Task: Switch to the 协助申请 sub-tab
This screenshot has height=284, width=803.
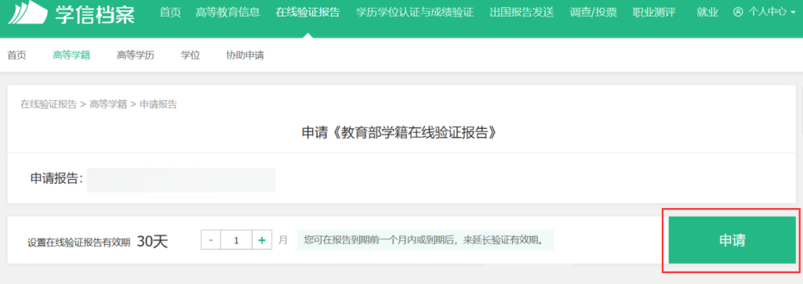Action: tap(245, 56)
